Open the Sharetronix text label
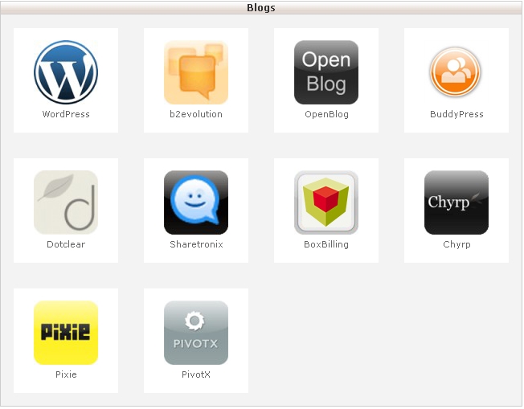The width and height of the screenshot is (524, 409). coord(196,244)
